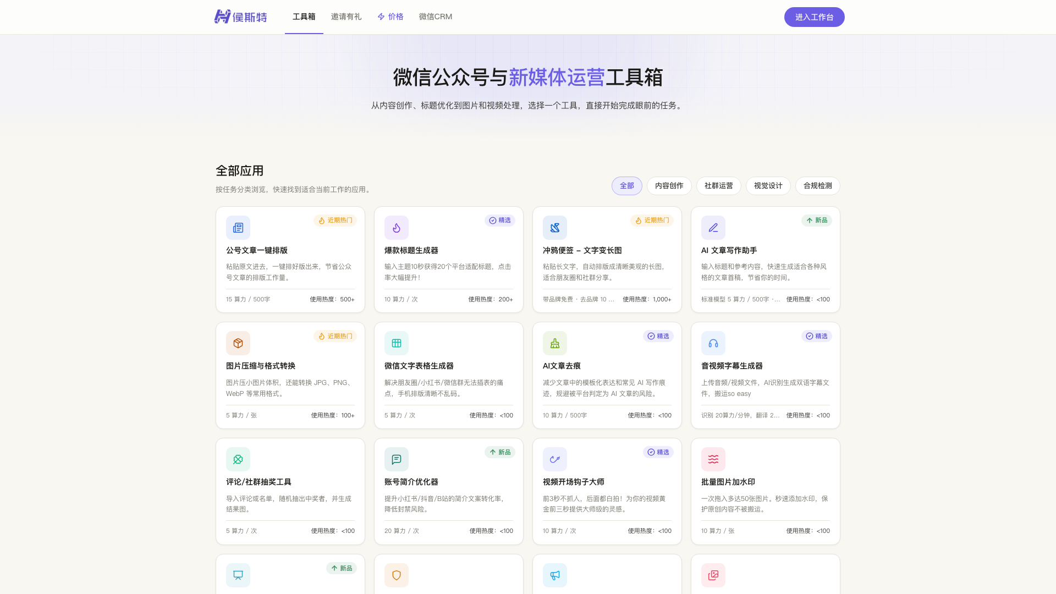Open the 冲鸦便签 bird icon
Viewport: 1056px width, 594px height.
[x=555, y=228]
